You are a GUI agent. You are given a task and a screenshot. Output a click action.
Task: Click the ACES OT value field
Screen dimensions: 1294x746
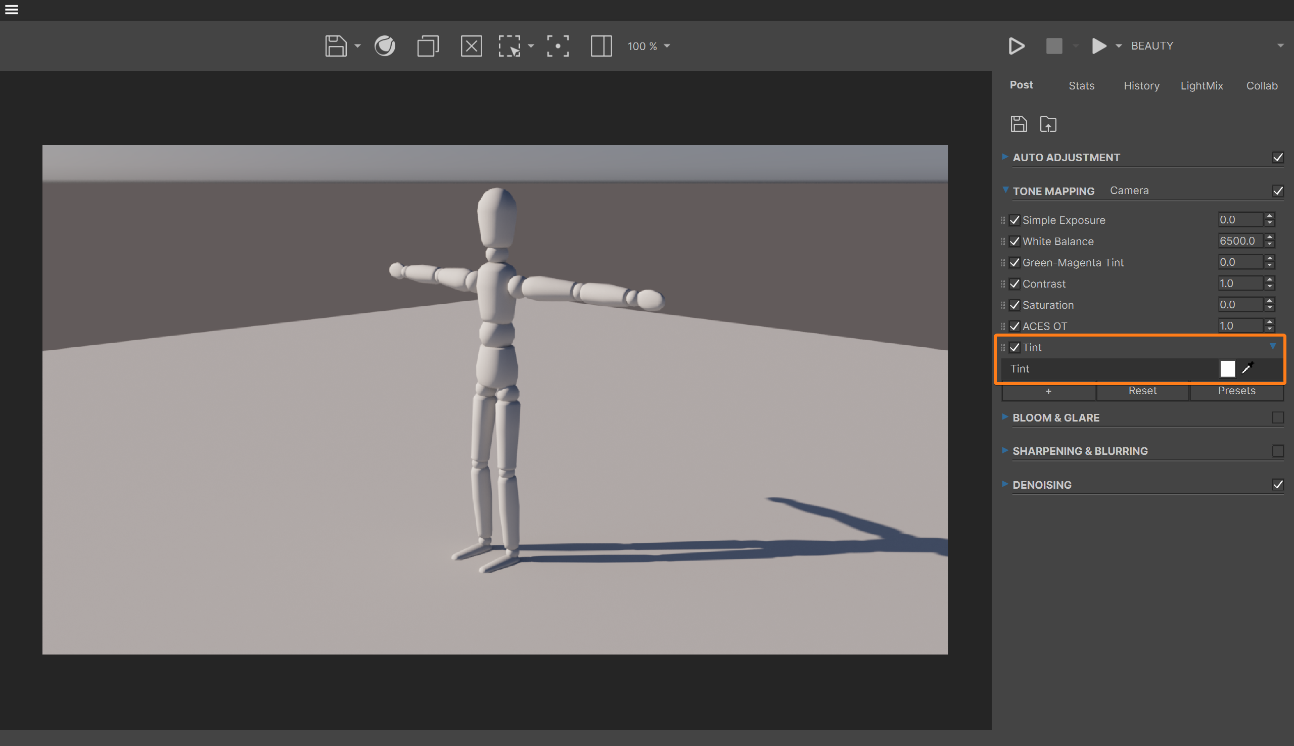click(1240, 326)
